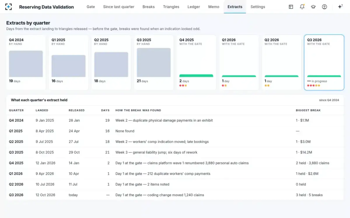Click the DAYS column header
350x218 pixels.
(x=105, y=110)
